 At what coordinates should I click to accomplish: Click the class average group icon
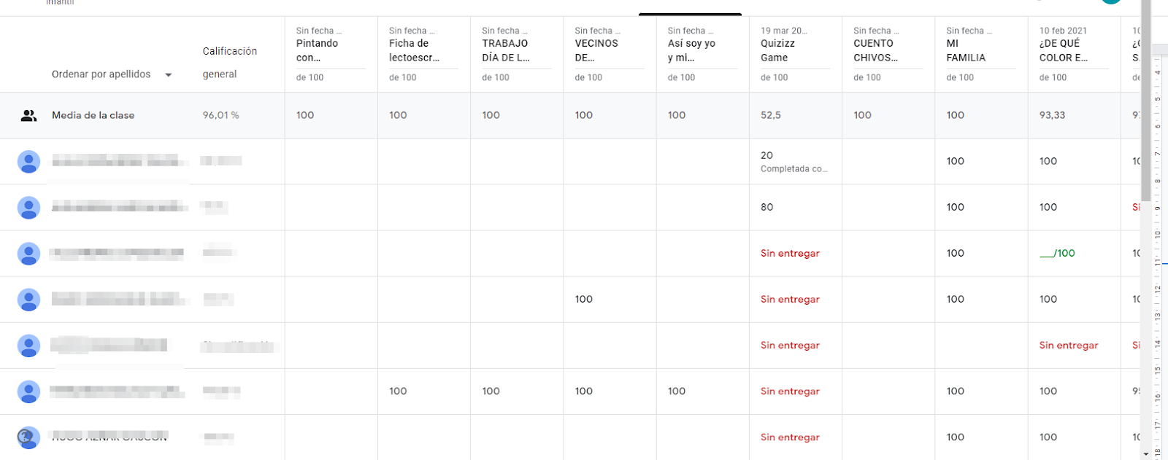tap(28, 115)
